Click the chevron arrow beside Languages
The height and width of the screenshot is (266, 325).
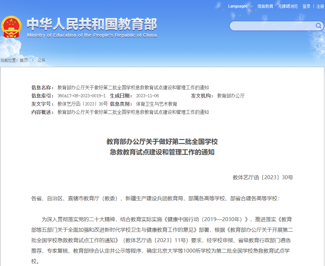251,7
